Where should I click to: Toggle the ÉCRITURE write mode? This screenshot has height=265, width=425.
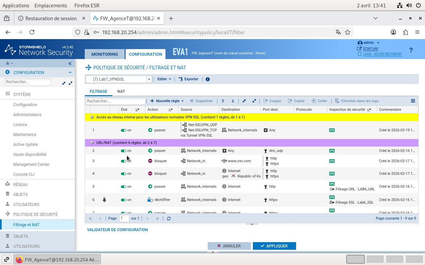(371, 49)
